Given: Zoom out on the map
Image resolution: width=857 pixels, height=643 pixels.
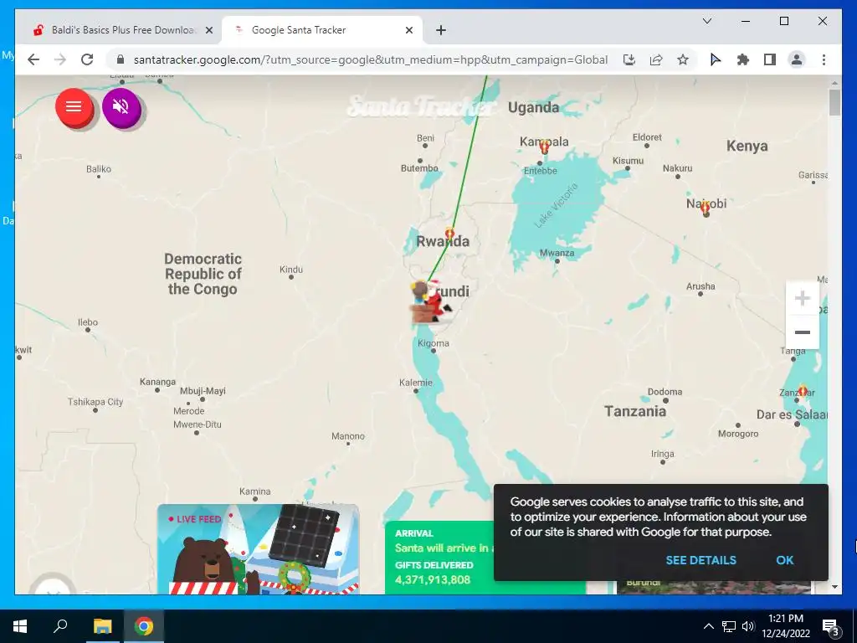Looking at the screenshot, I should tap(802, 332).
